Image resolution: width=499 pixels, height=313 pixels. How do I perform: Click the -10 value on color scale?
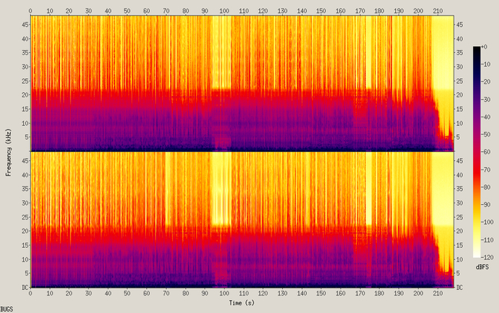pyautogui.click(x=486, y=64)
